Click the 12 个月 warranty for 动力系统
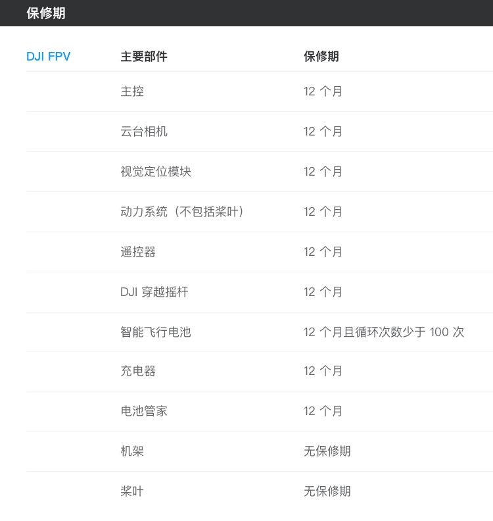This screenshot has width=493, height=521. pos(323,212)
